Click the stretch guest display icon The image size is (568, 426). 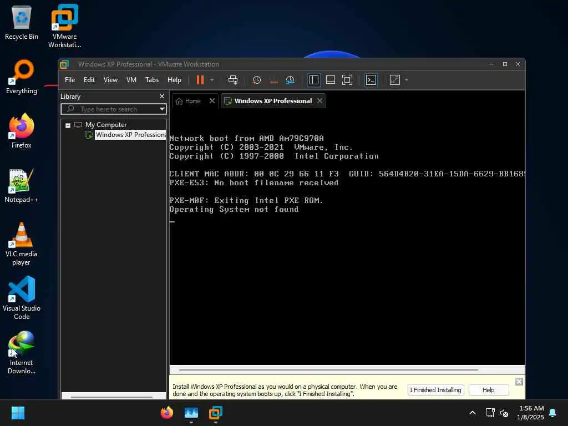(395, 80)
